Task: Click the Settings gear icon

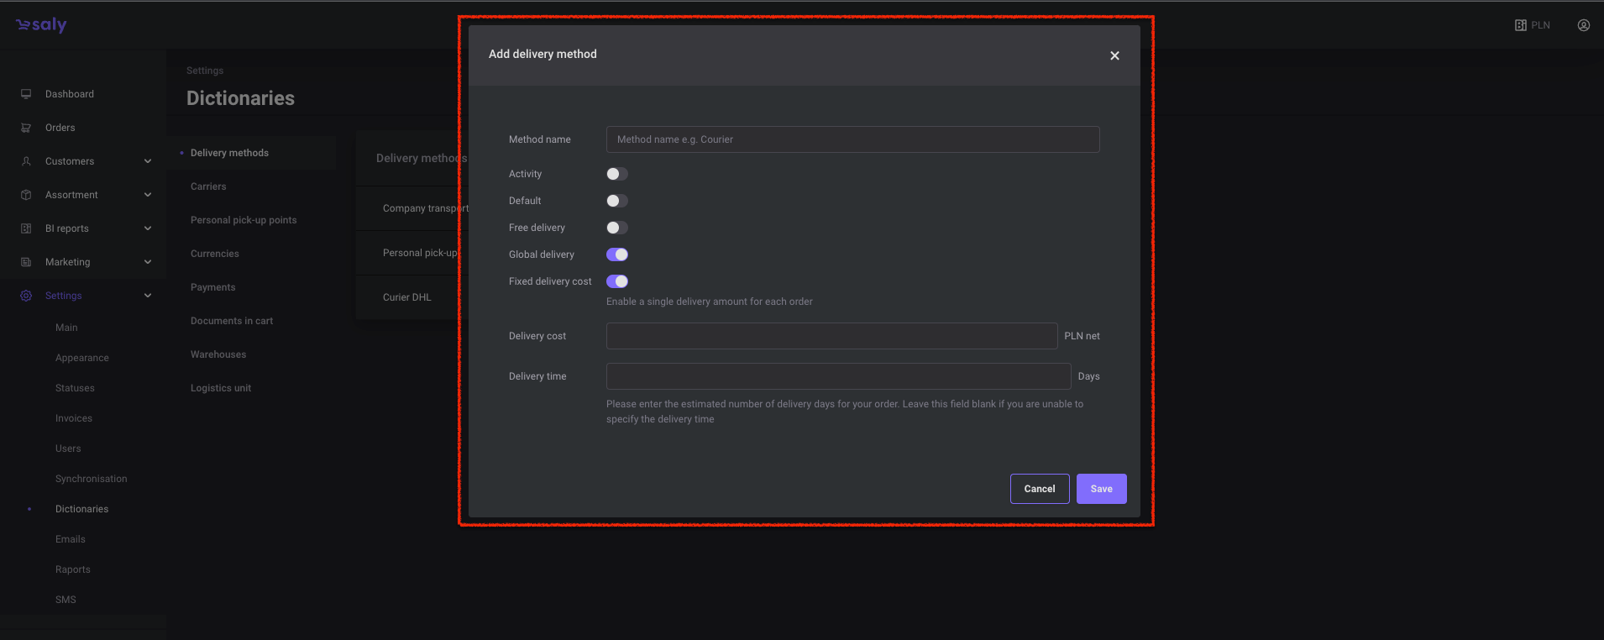Action: click(26, 296)
